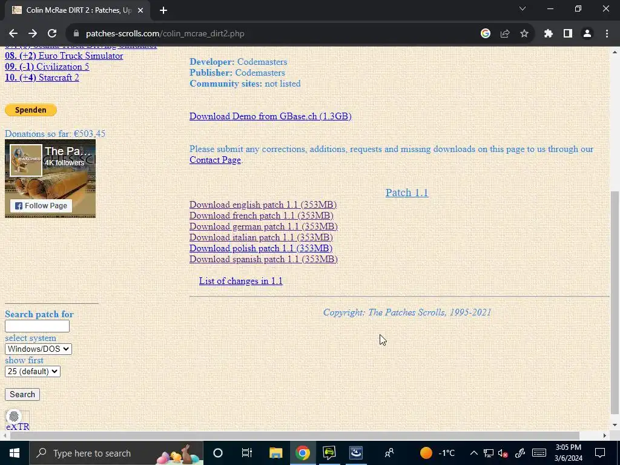This screenshot has width=620, height=465.
Task: Bookmark this page with star icon
Action: (x=524, y=34)
